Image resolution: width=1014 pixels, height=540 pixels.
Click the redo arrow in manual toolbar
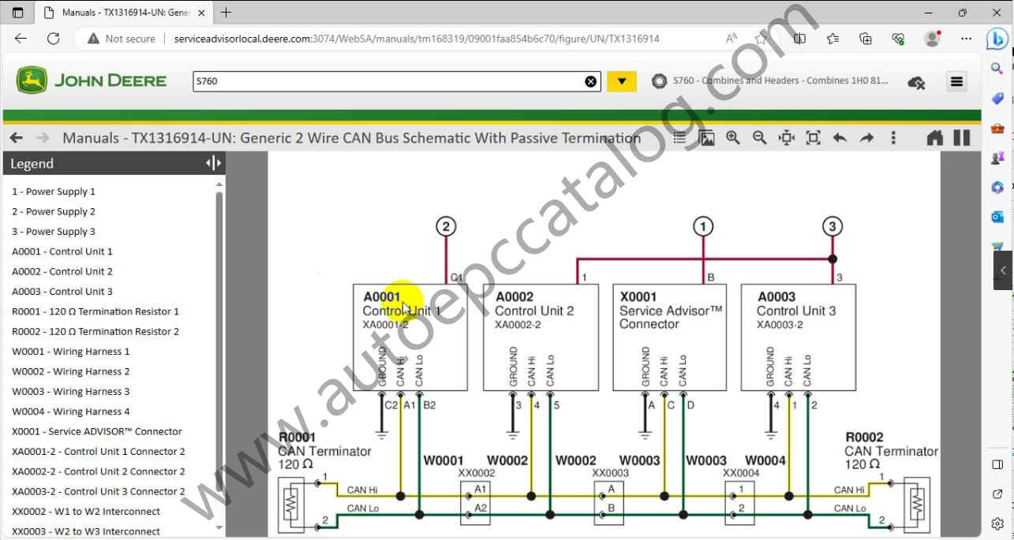(x=866, y=138)
